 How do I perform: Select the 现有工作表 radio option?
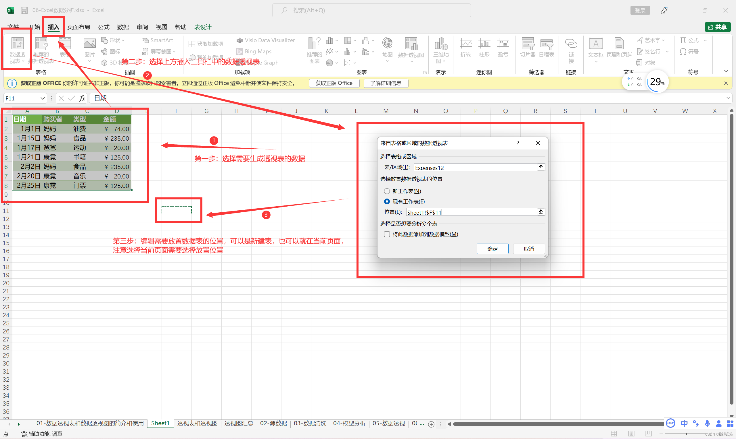[387, 201]
